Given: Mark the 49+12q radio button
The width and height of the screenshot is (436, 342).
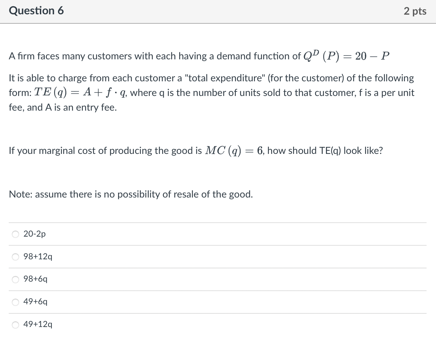Looking at the screenshot, I should tap(16, 325).
